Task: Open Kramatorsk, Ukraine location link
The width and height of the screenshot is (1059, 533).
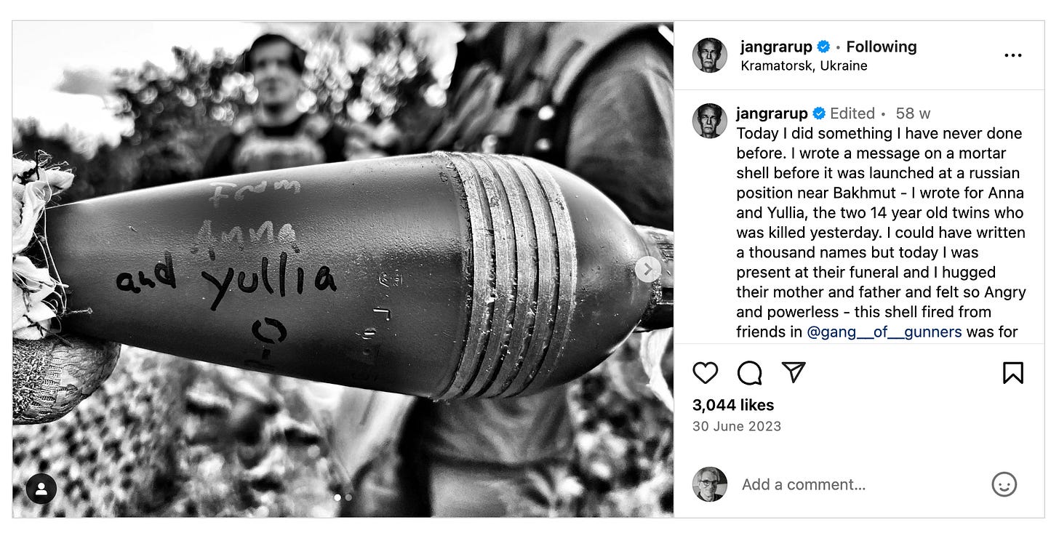Action: pos(804,65)
